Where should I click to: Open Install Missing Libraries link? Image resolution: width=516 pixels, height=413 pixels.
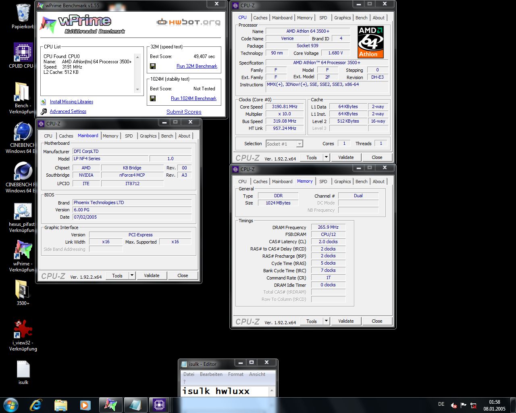71,102
